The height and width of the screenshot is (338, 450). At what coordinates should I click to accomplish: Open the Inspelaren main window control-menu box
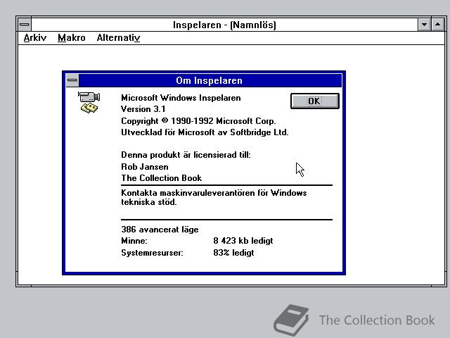[25, 25]
